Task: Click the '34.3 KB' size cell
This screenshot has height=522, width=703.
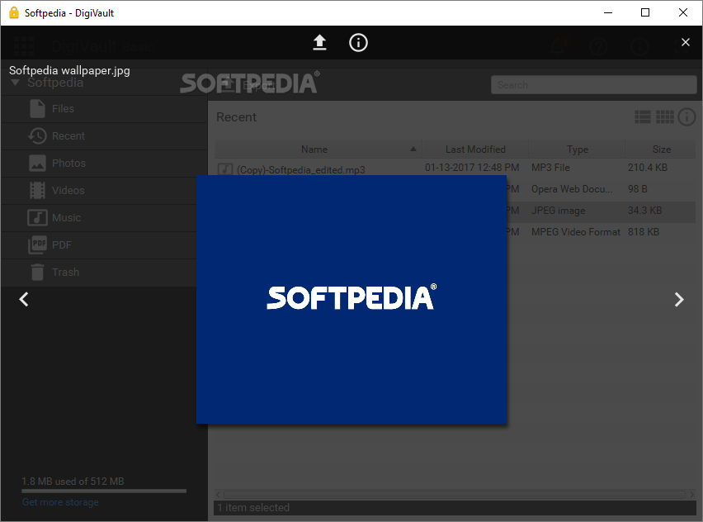Action: click(x=644, y=211)
